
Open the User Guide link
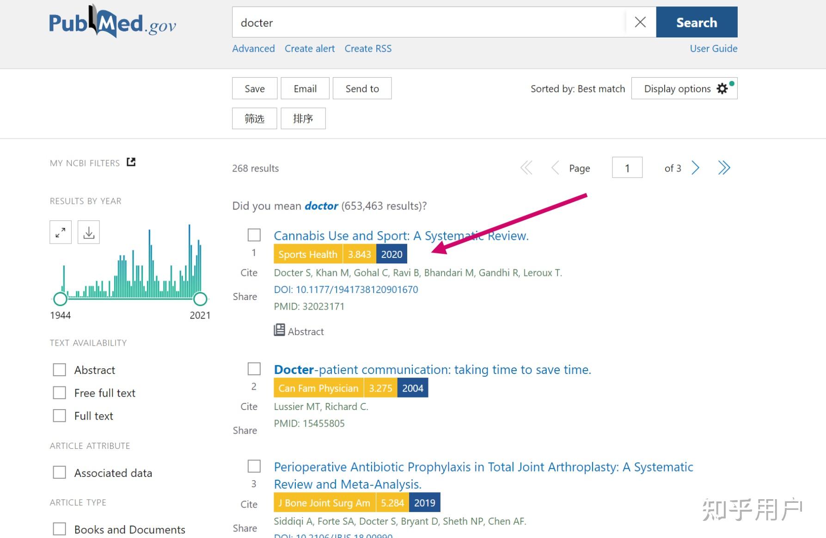coord(713,49)
